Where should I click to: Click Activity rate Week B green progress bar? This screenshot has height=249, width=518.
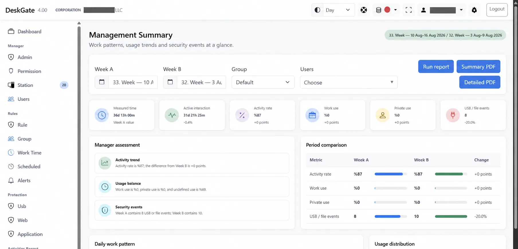(x=451, y=174)
